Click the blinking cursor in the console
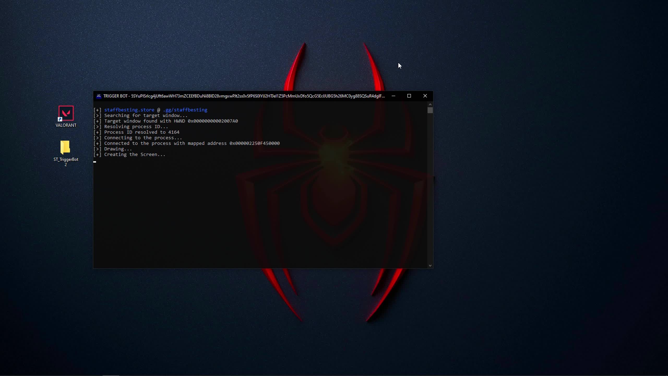This screenshot has height=376, width=668. (95, 162)
